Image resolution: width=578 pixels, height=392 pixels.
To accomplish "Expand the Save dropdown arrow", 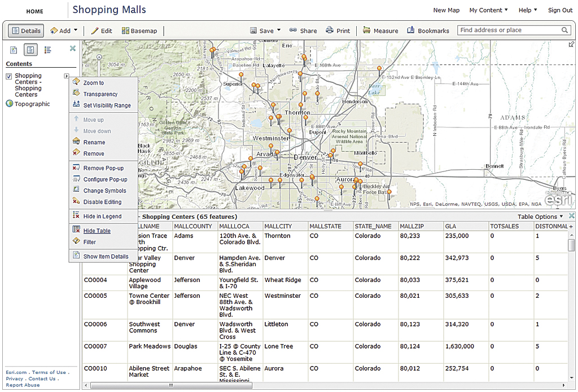I will (279, 30).
